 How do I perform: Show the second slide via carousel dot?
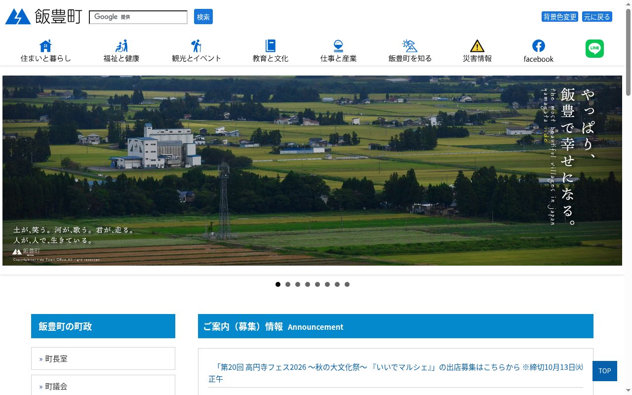tap(288, 284)
